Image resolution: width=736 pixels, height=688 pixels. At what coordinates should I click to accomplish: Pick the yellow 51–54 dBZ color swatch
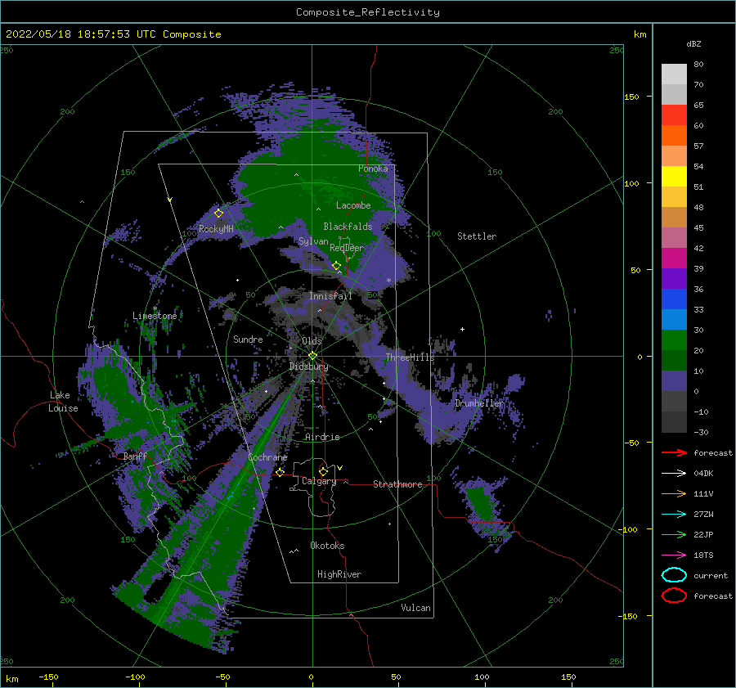[x=674, y=177]
